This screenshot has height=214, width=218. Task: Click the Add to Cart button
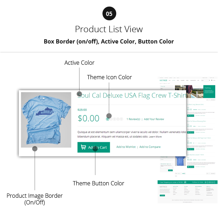pyautogui.click(x=94, y=147)
